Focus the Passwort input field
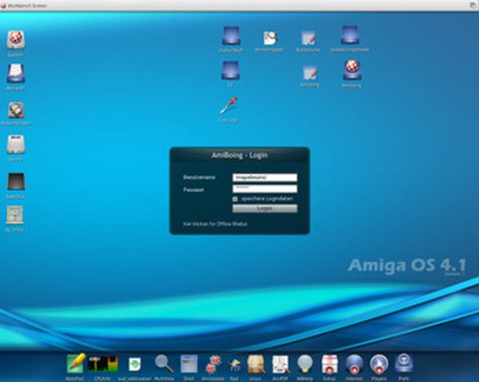 [265, 188]
